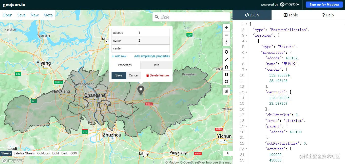The height and width of the screenshot is (164, 345).
Task: Edit the adcode value field
Action: coord(153,33)
